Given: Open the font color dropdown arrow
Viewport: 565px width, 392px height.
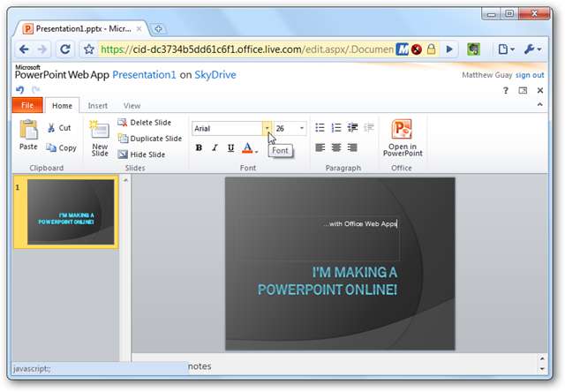Looking at the screenshot, I should tap(257, 149).
